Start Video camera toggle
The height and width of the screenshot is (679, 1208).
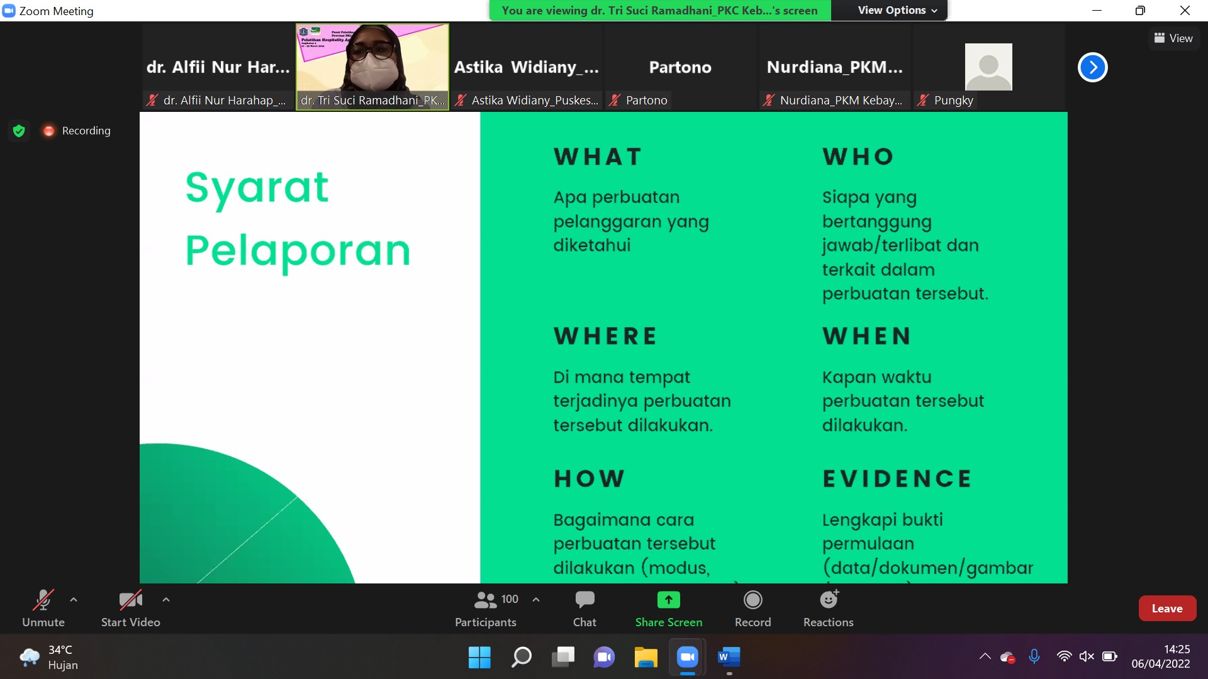click(130, 608)
